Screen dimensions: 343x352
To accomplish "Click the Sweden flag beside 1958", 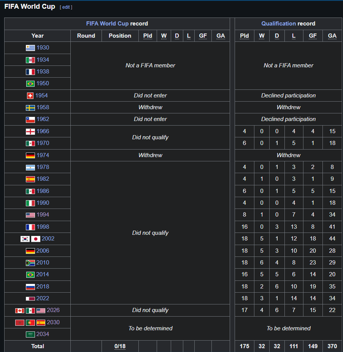I will (30, 108).
